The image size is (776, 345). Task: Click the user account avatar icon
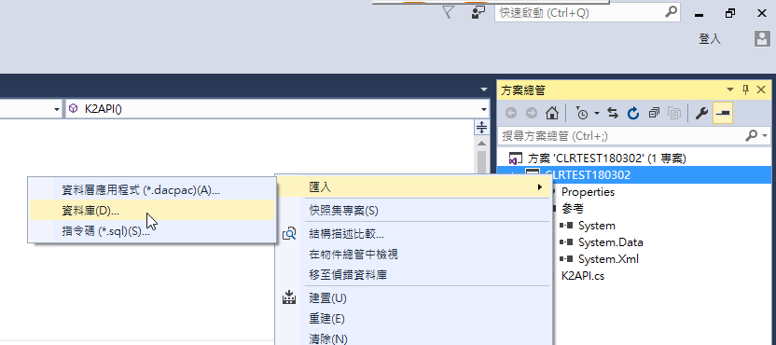click(x=762, y=38)
